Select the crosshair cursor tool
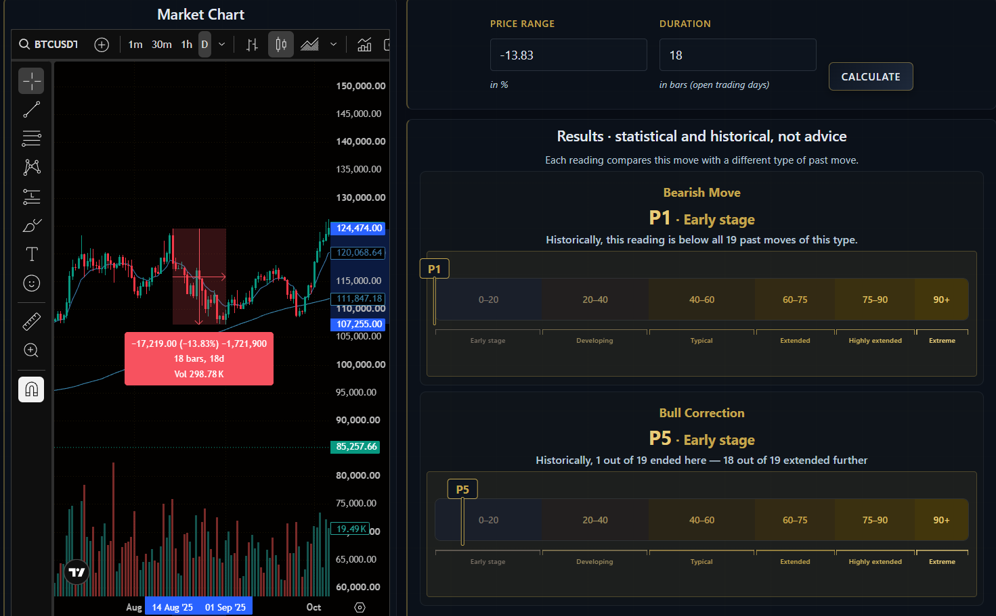The height and width of the screenshot is (616, 996). click(31, 81)
